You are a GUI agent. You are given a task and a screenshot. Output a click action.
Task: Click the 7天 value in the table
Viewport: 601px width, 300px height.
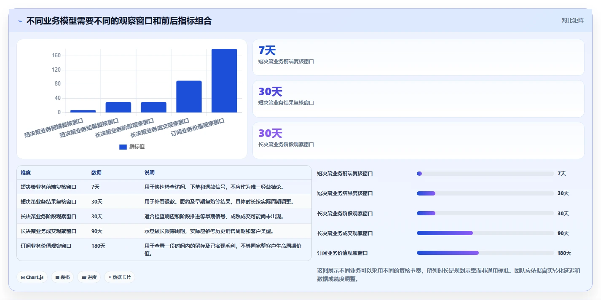click(95, 187)
